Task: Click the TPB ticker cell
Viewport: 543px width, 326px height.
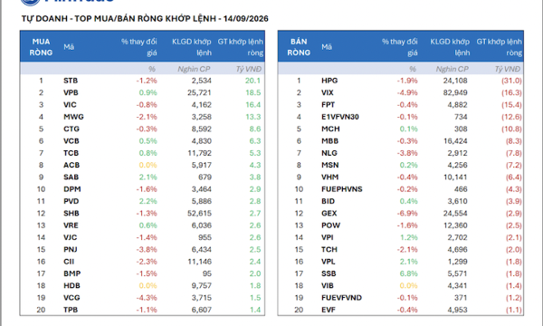Action: pos(71,310)
